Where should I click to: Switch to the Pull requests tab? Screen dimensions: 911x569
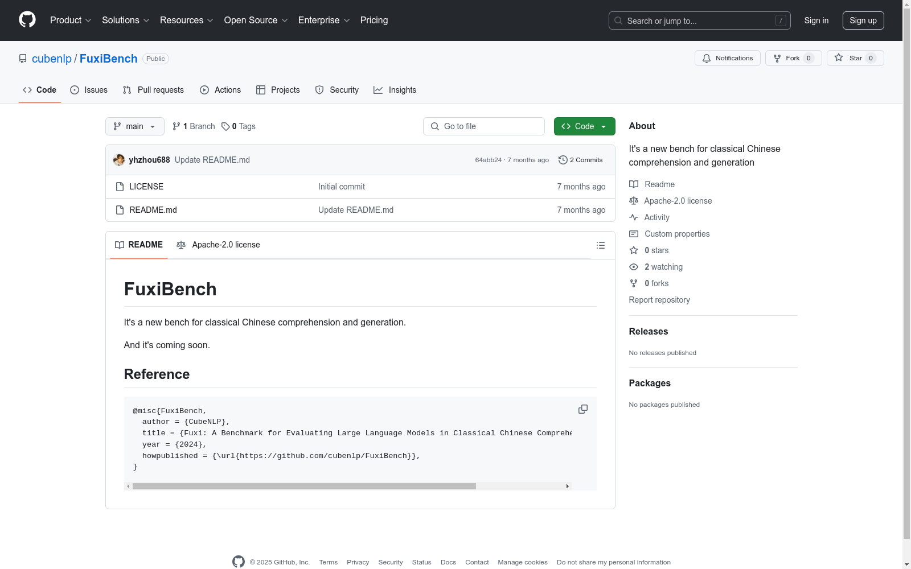click(x=153, y=90)
